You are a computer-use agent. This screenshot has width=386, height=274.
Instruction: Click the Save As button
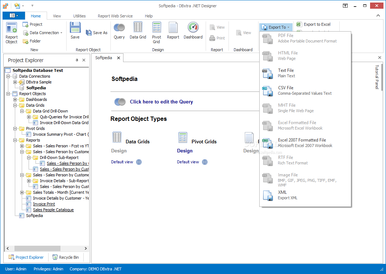click(96, 33)
